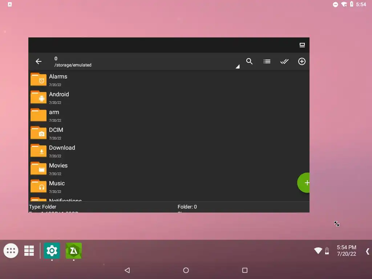The image size is (372, 279).
Task: Open the Alarms folder icon
Action: 39,79
